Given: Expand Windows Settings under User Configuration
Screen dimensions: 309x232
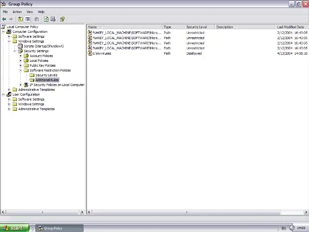Looking at the screenshot, I should point(9,104).
